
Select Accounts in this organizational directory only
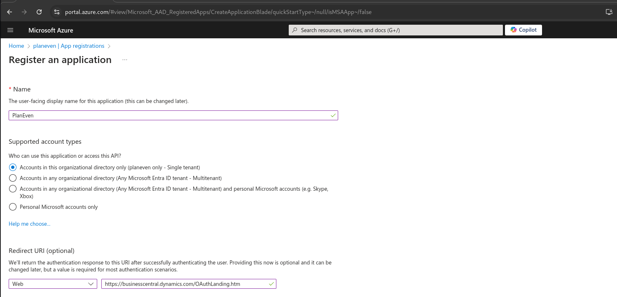pyautogui.click(x=13, y=167)
